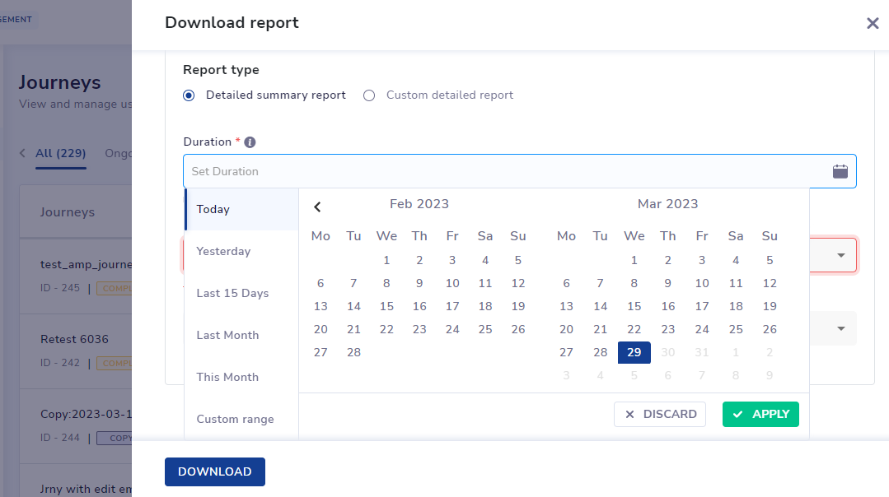889x497 pixels.
Task: Click the ID - 244 label
Action: tap(60, 438)
